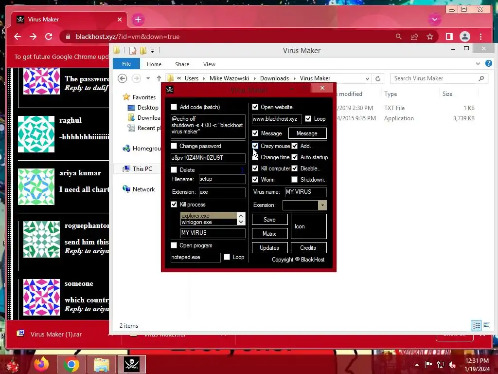
Task: Tick the Shutdown.. checkbox
Action: tap(294, 179)
